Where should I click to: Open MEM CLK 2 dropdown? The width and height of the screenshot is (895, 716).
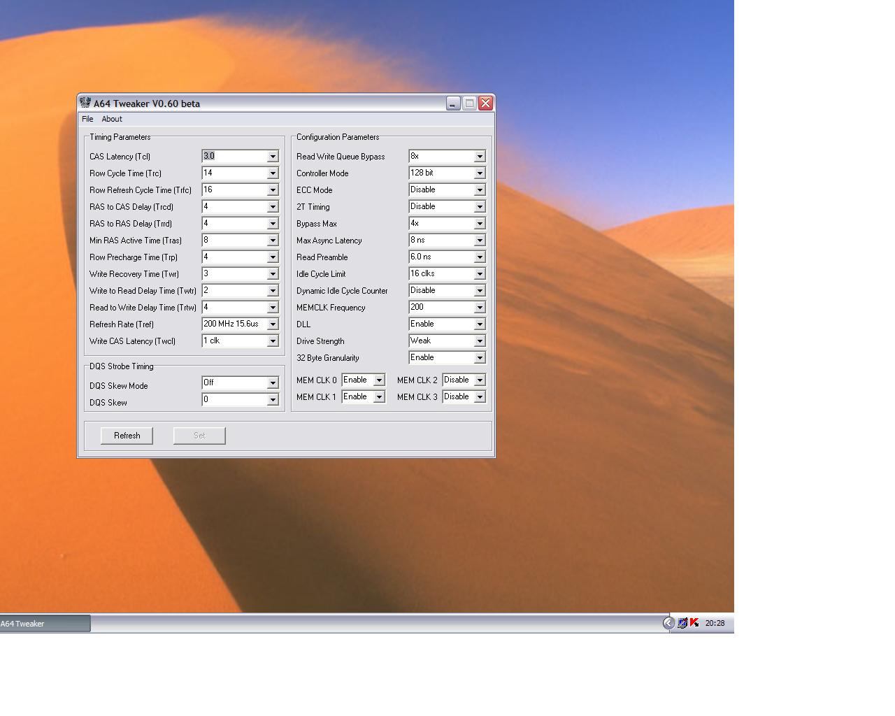click(x=480, y=380)
